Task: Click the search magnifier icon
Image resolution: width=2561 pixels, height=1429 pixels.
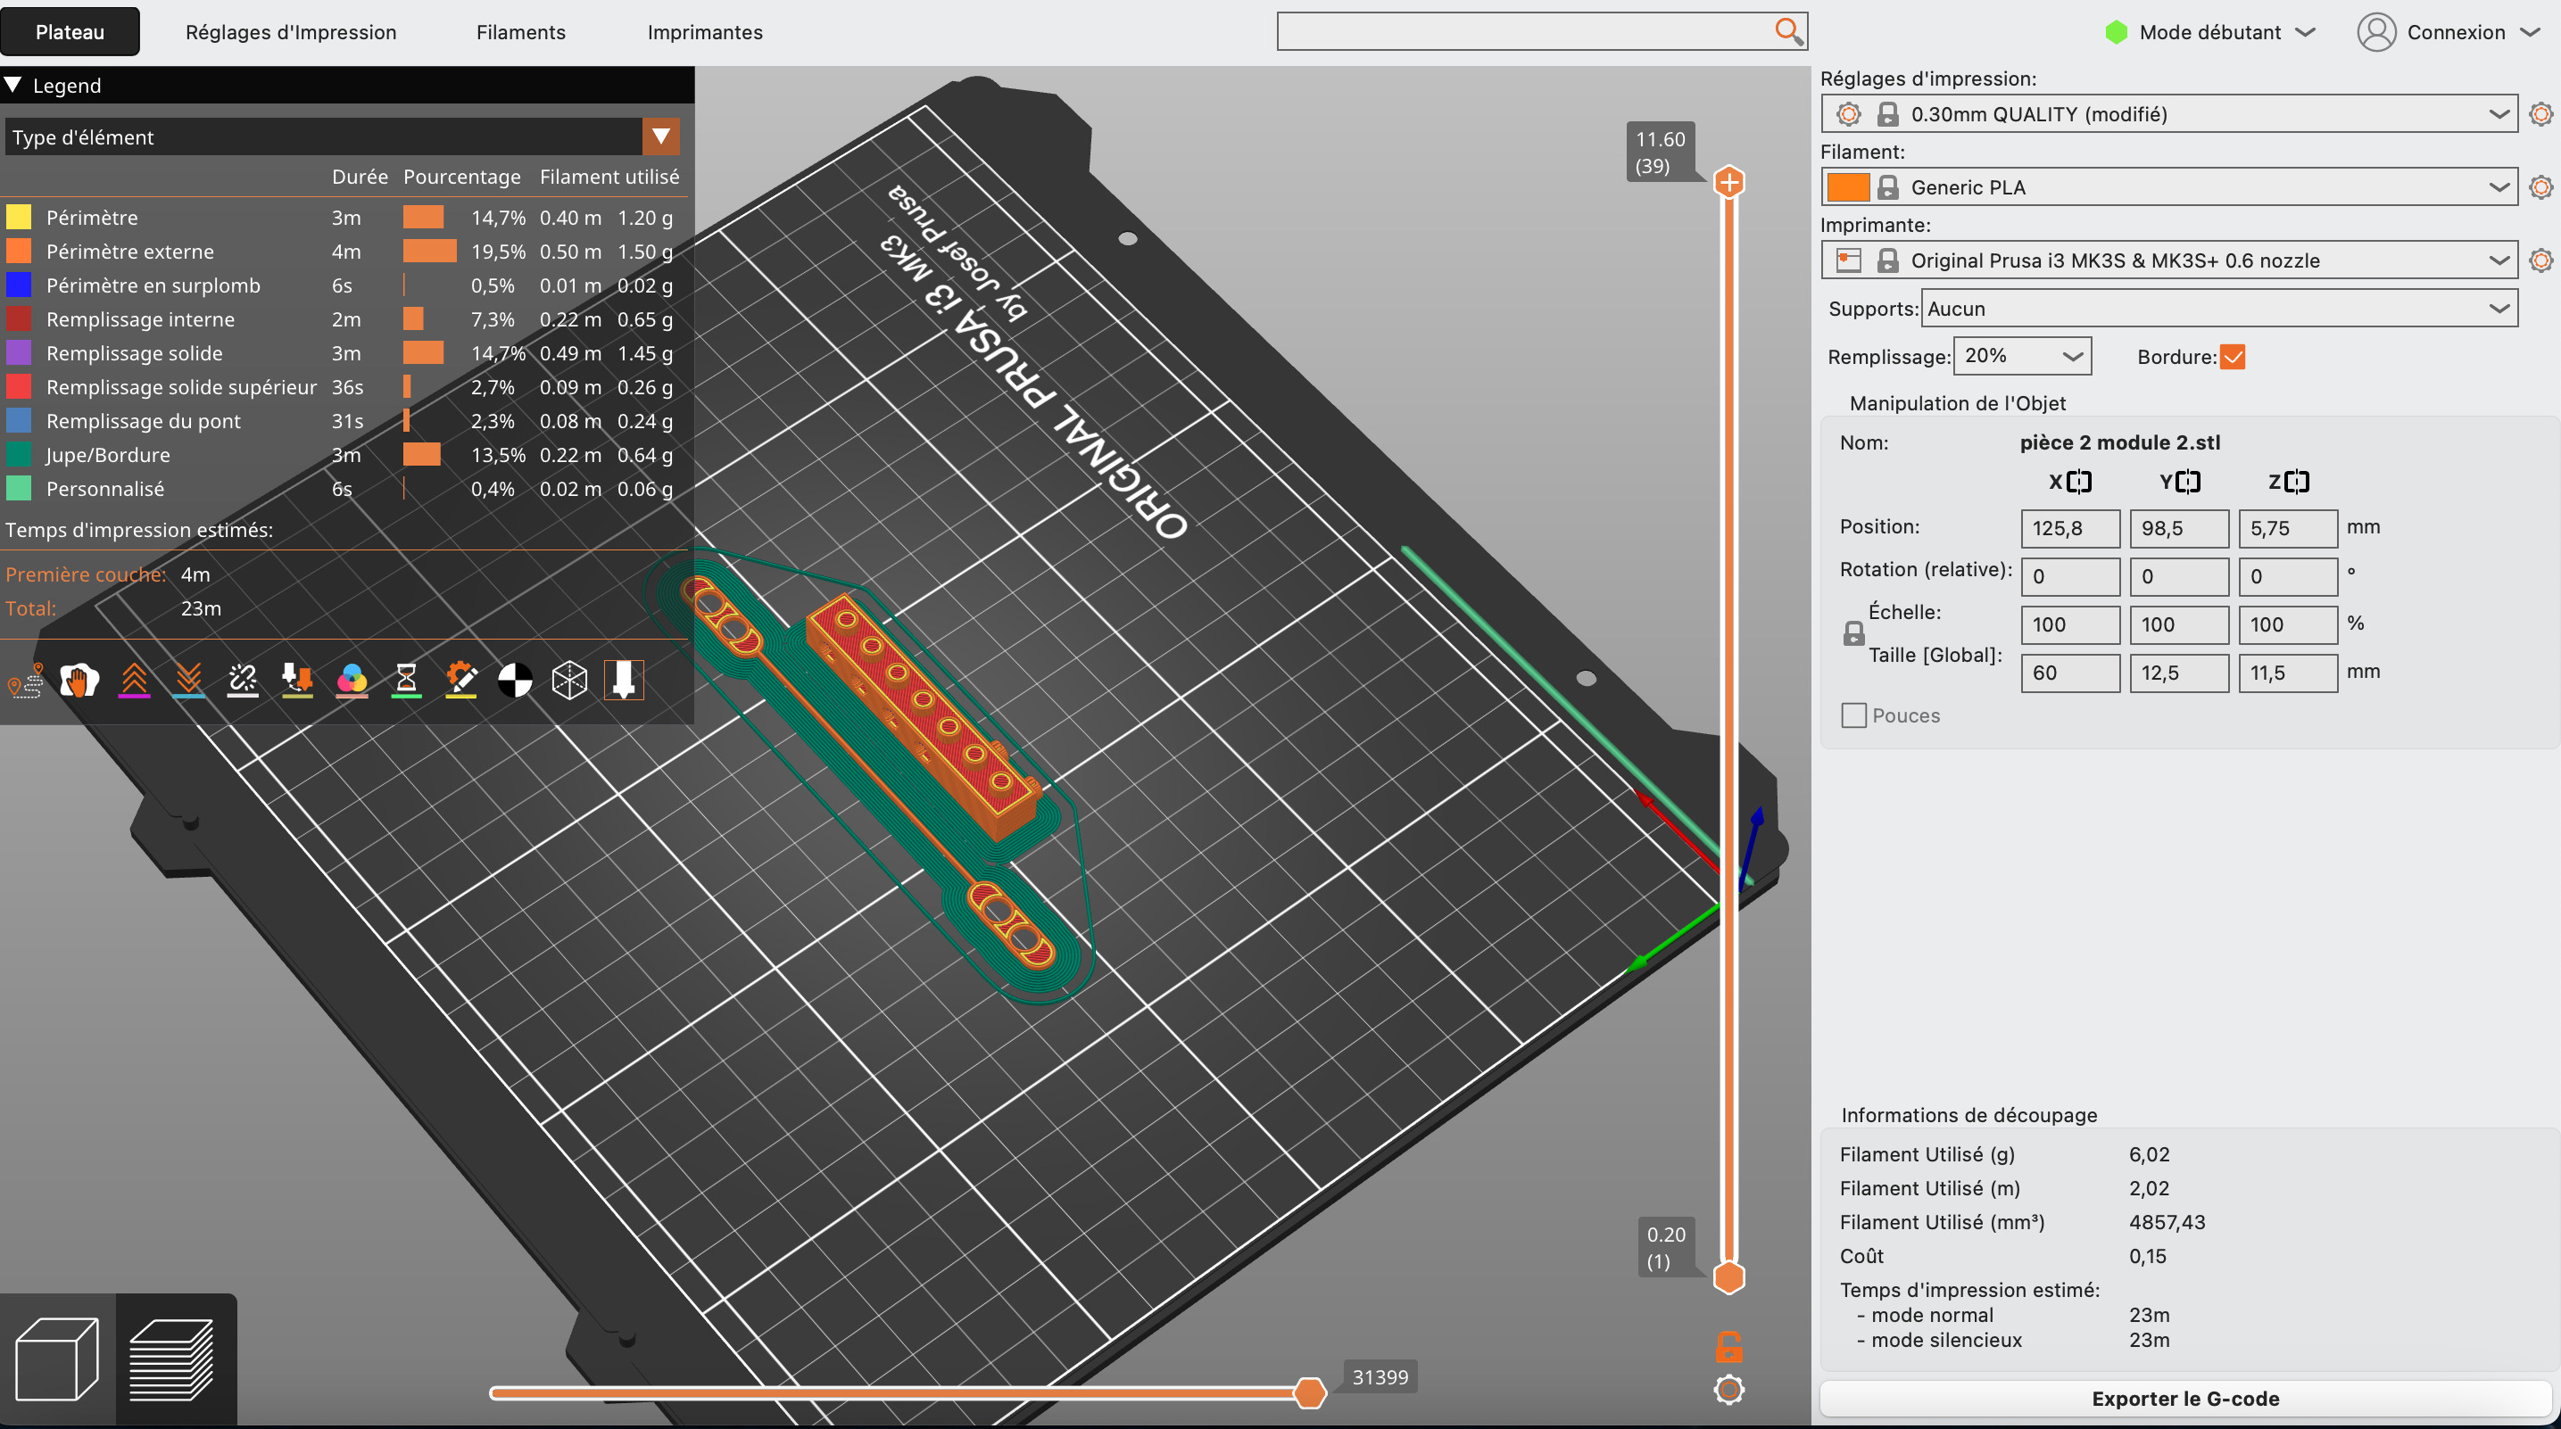Action: [x=1788, y=31]
